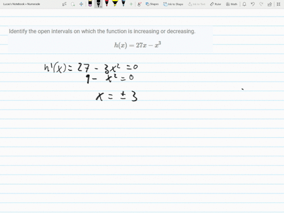Click the h(x) = 27x − x³ equation
The image size is (284, 213).
[x=138, y=45]
